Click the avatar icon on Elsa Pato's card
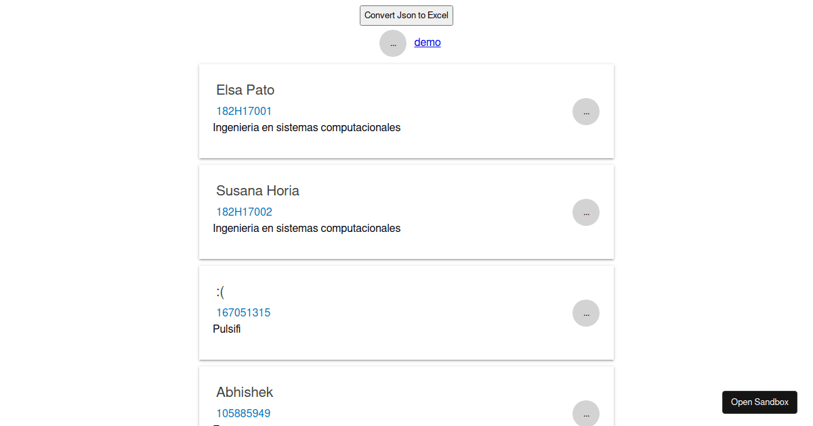 click(585, 111)
